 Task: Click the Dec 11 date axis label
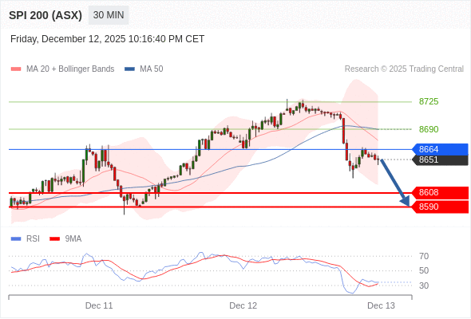click(x=99, y=305)
